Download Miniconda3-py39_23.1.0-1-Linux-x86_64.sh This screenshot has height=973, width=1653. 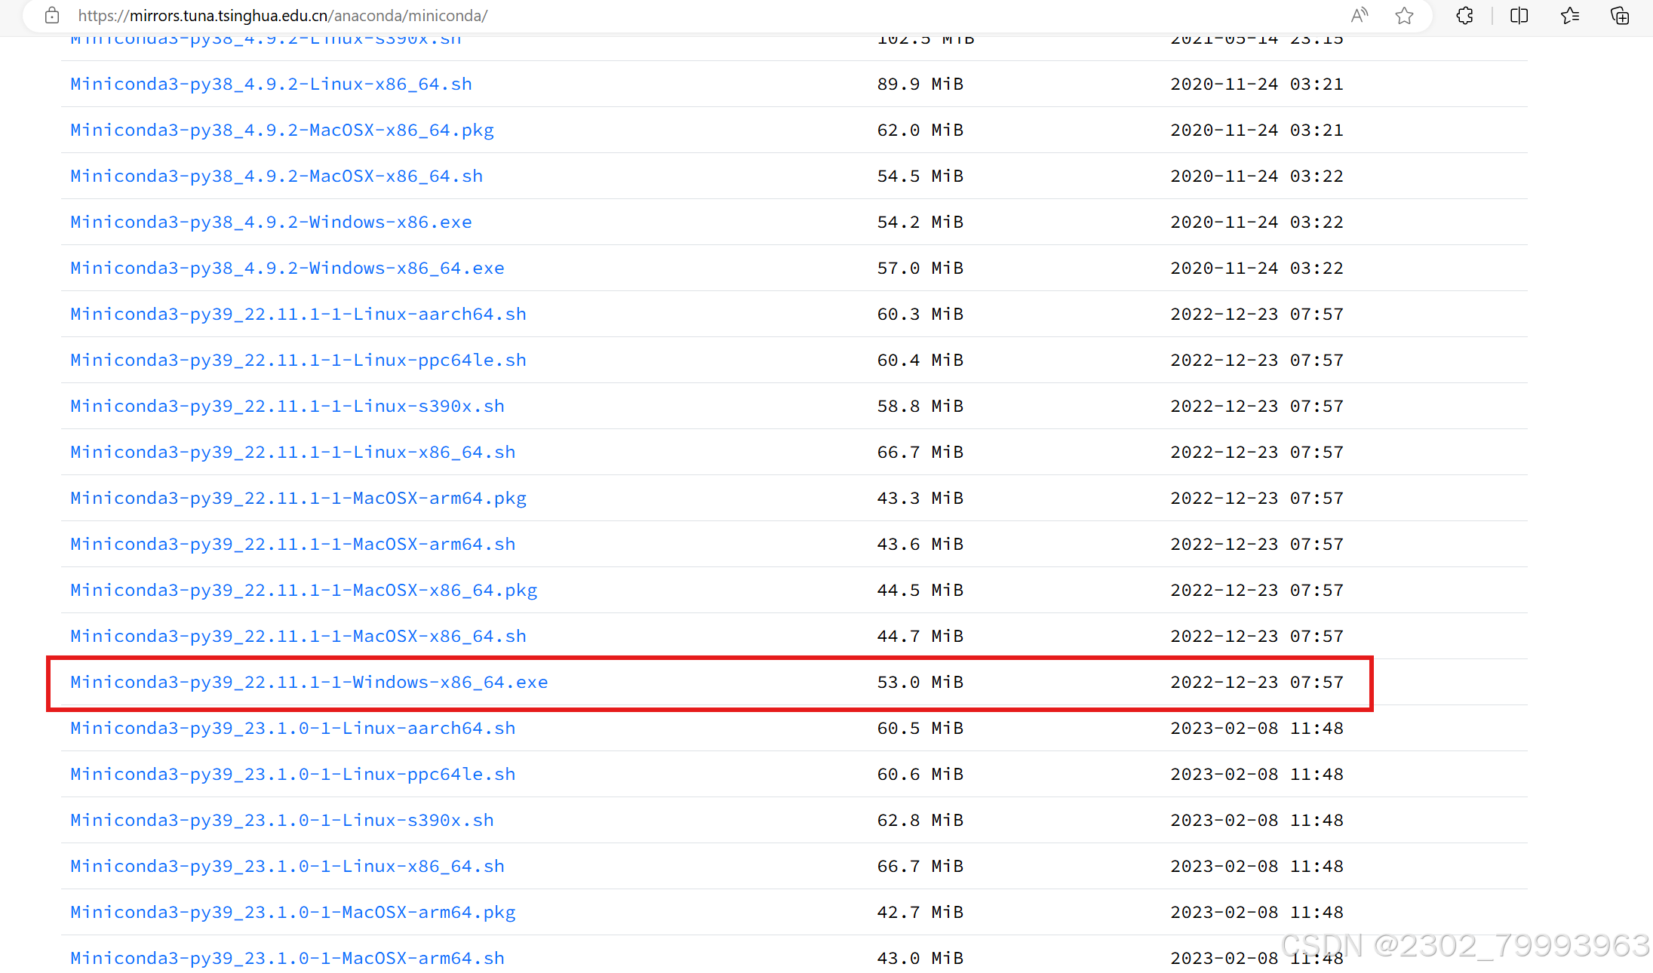click(287, 866)
